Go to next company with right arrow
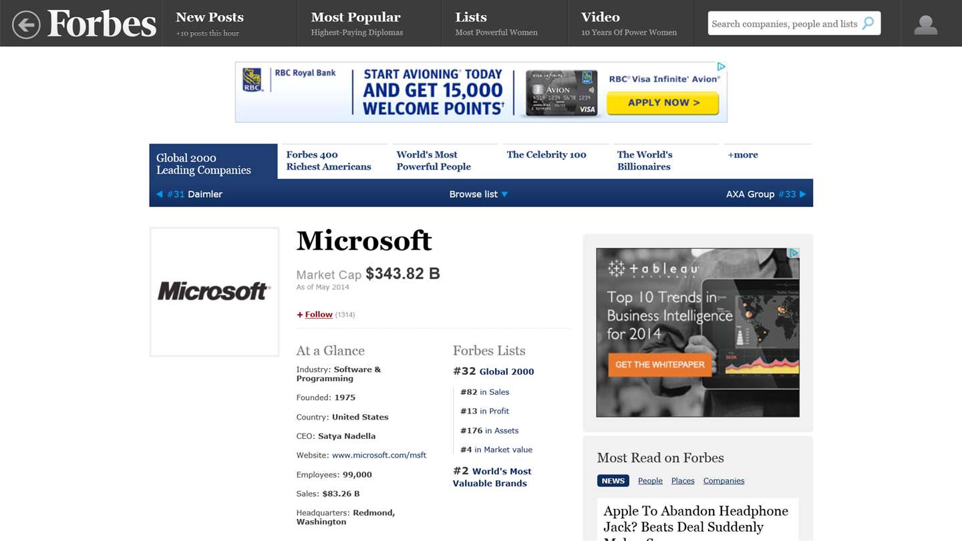 click(x=802, y=194)
